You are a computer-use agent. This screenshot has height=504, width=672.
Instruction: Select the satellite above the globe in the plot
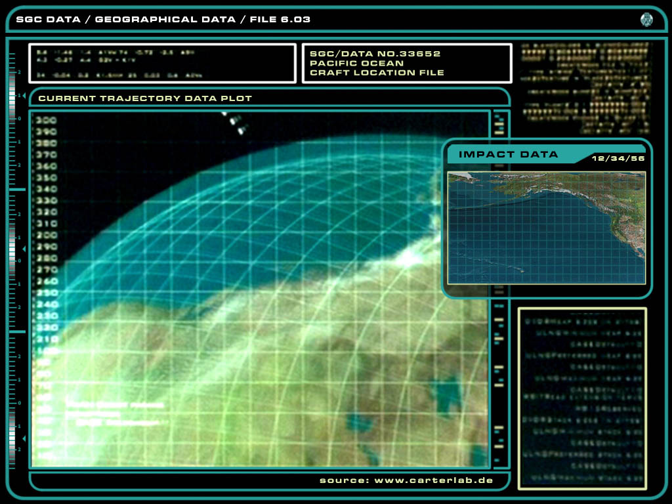234,123
